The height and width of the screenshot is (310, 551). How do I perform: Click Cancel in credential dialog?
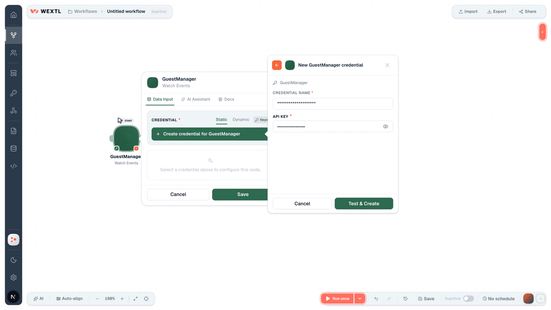point(302,204)
